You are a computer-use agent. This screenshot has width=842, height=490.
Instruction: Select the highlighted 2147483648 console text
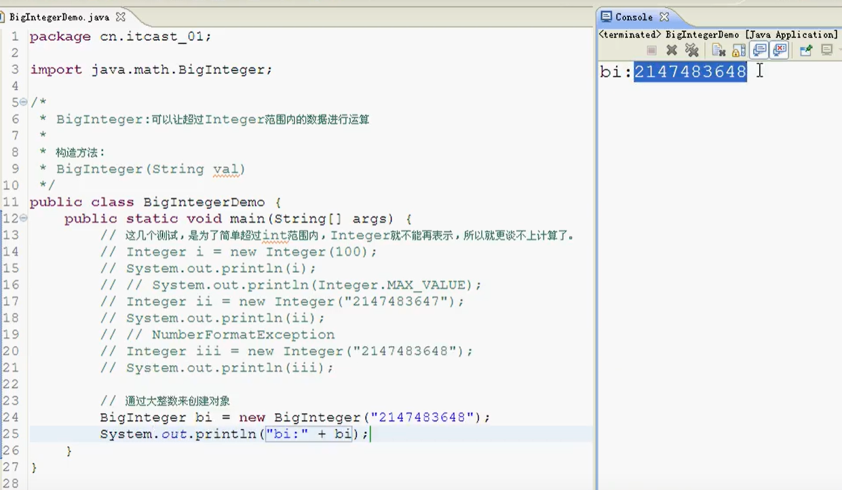(689, 71)
